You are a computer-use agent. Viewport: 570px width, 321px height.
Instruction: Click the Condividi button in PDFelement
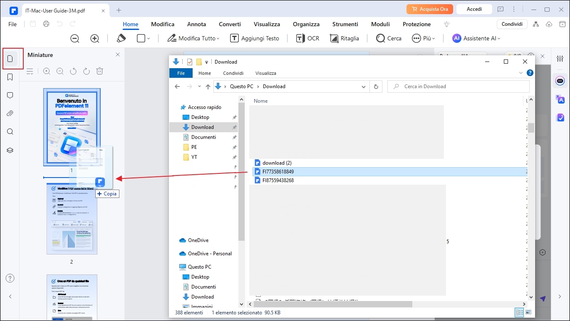point(512,24)
